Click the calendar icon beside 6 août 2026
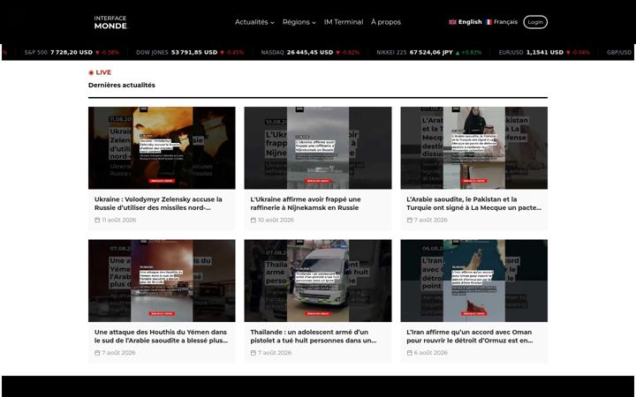636x397 pixels. [409, 353]
